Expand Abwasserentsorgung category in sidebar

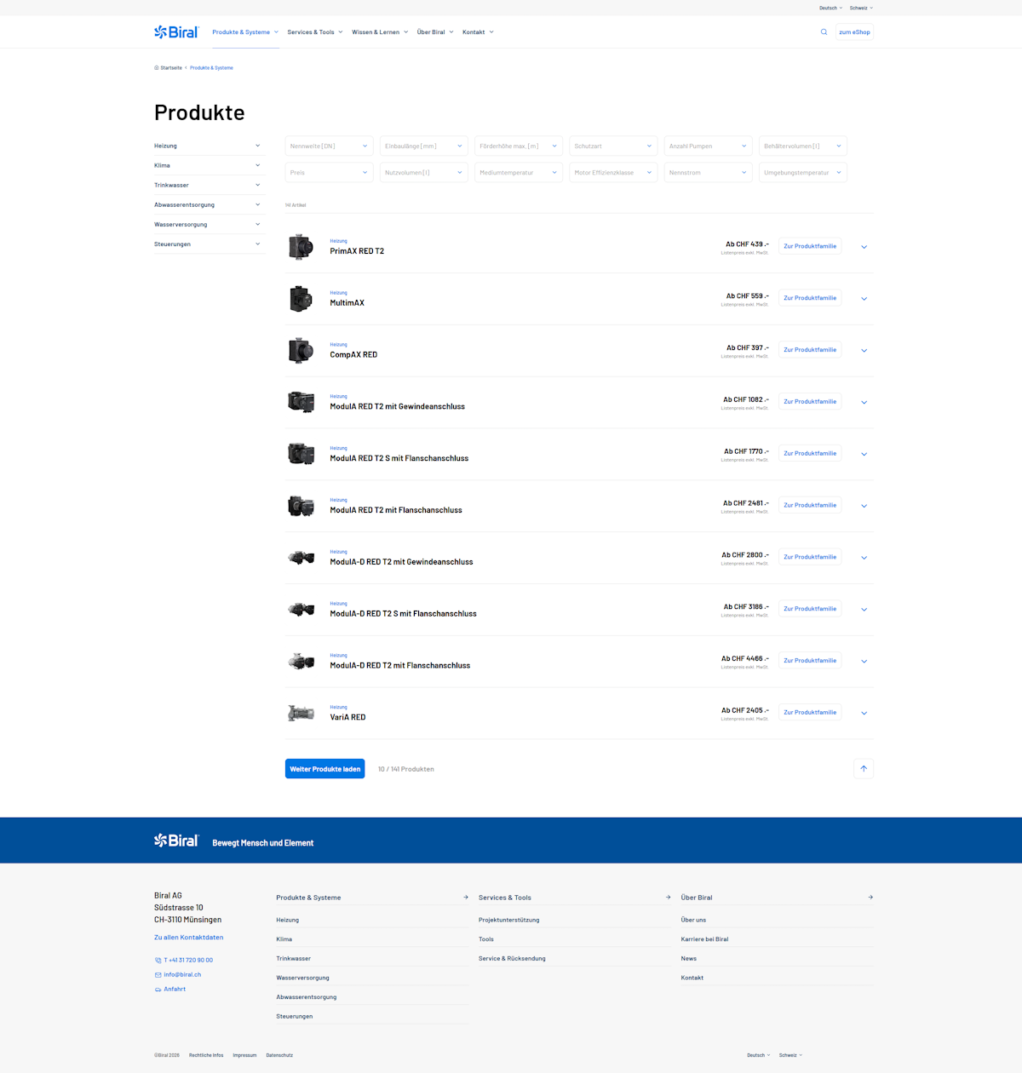point(209,204)
